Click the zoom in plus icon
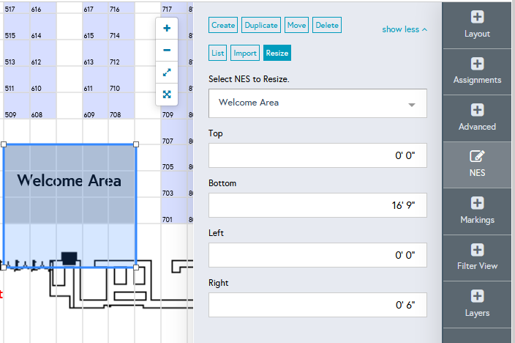515x343 pixels. click(x=167, y=28)
